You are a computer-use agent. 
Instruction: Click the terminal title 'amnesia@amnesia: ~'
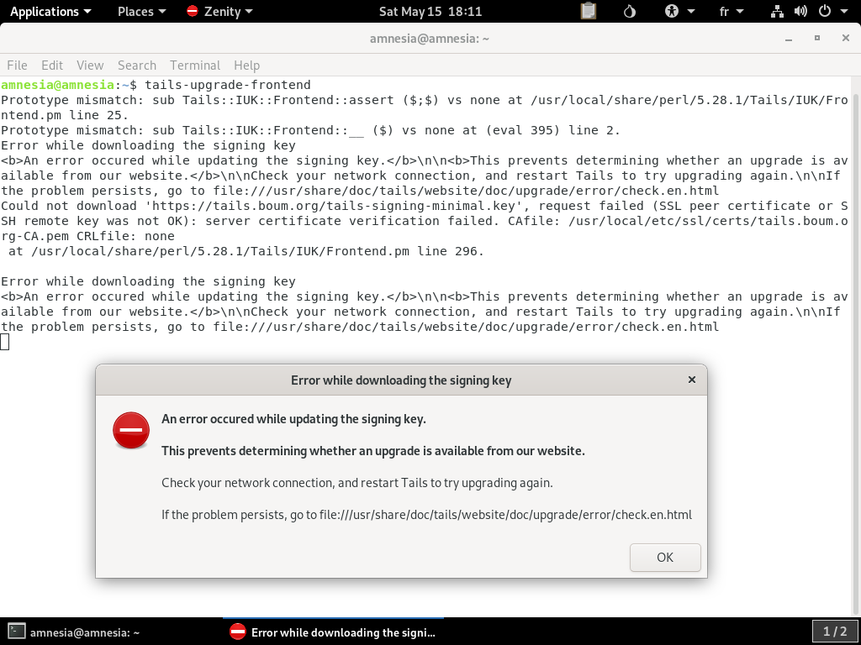click(x=430, y=39)
